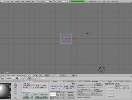Enable the Ray Mirror toggle
Viewport: 132px width, 100px height.
tap(99, 84)
